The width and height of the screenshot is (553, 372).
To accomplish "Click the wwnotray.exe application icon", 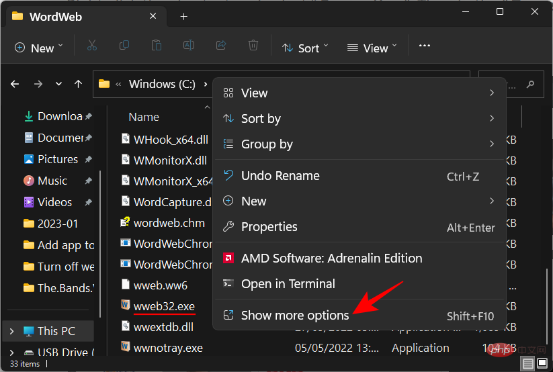I will (125, 346).
